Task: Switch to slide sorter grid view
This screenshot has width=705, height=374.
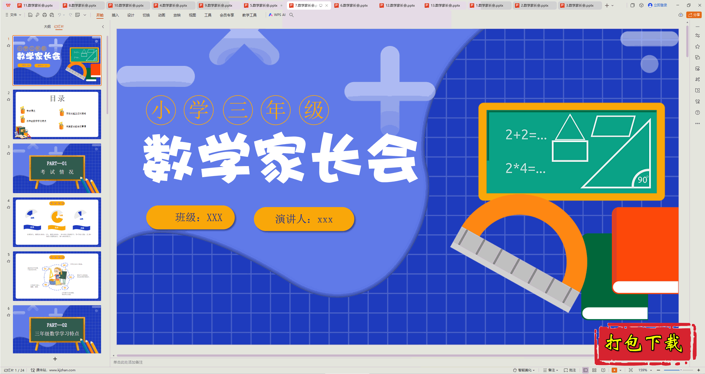Action: pos(594,370)
